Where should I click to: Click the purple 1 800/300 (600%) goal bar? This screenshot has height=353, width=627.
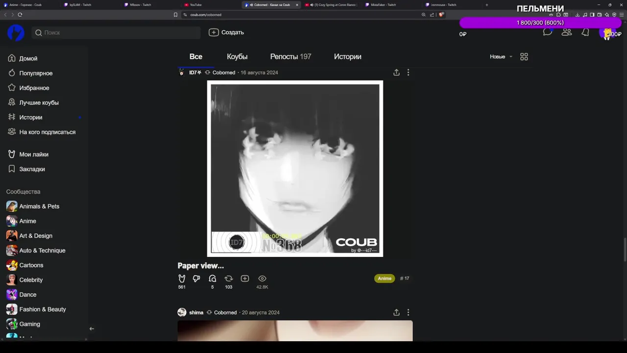540,23
